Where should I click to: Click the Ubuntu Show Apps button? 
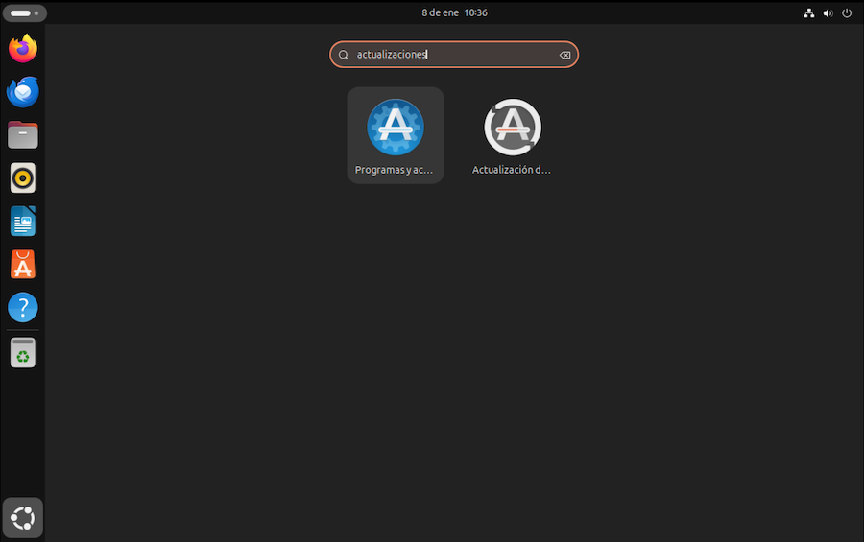23,518
